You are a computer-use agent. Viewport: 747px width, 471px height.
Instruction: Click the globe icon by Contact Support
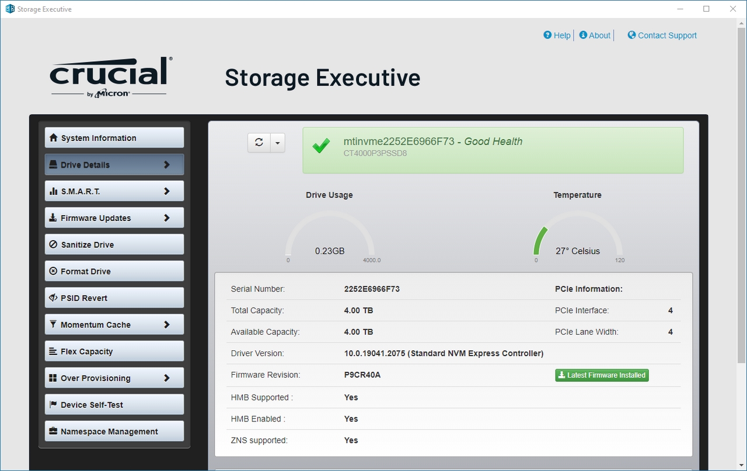pyautogui.click(x=631, y=35)
